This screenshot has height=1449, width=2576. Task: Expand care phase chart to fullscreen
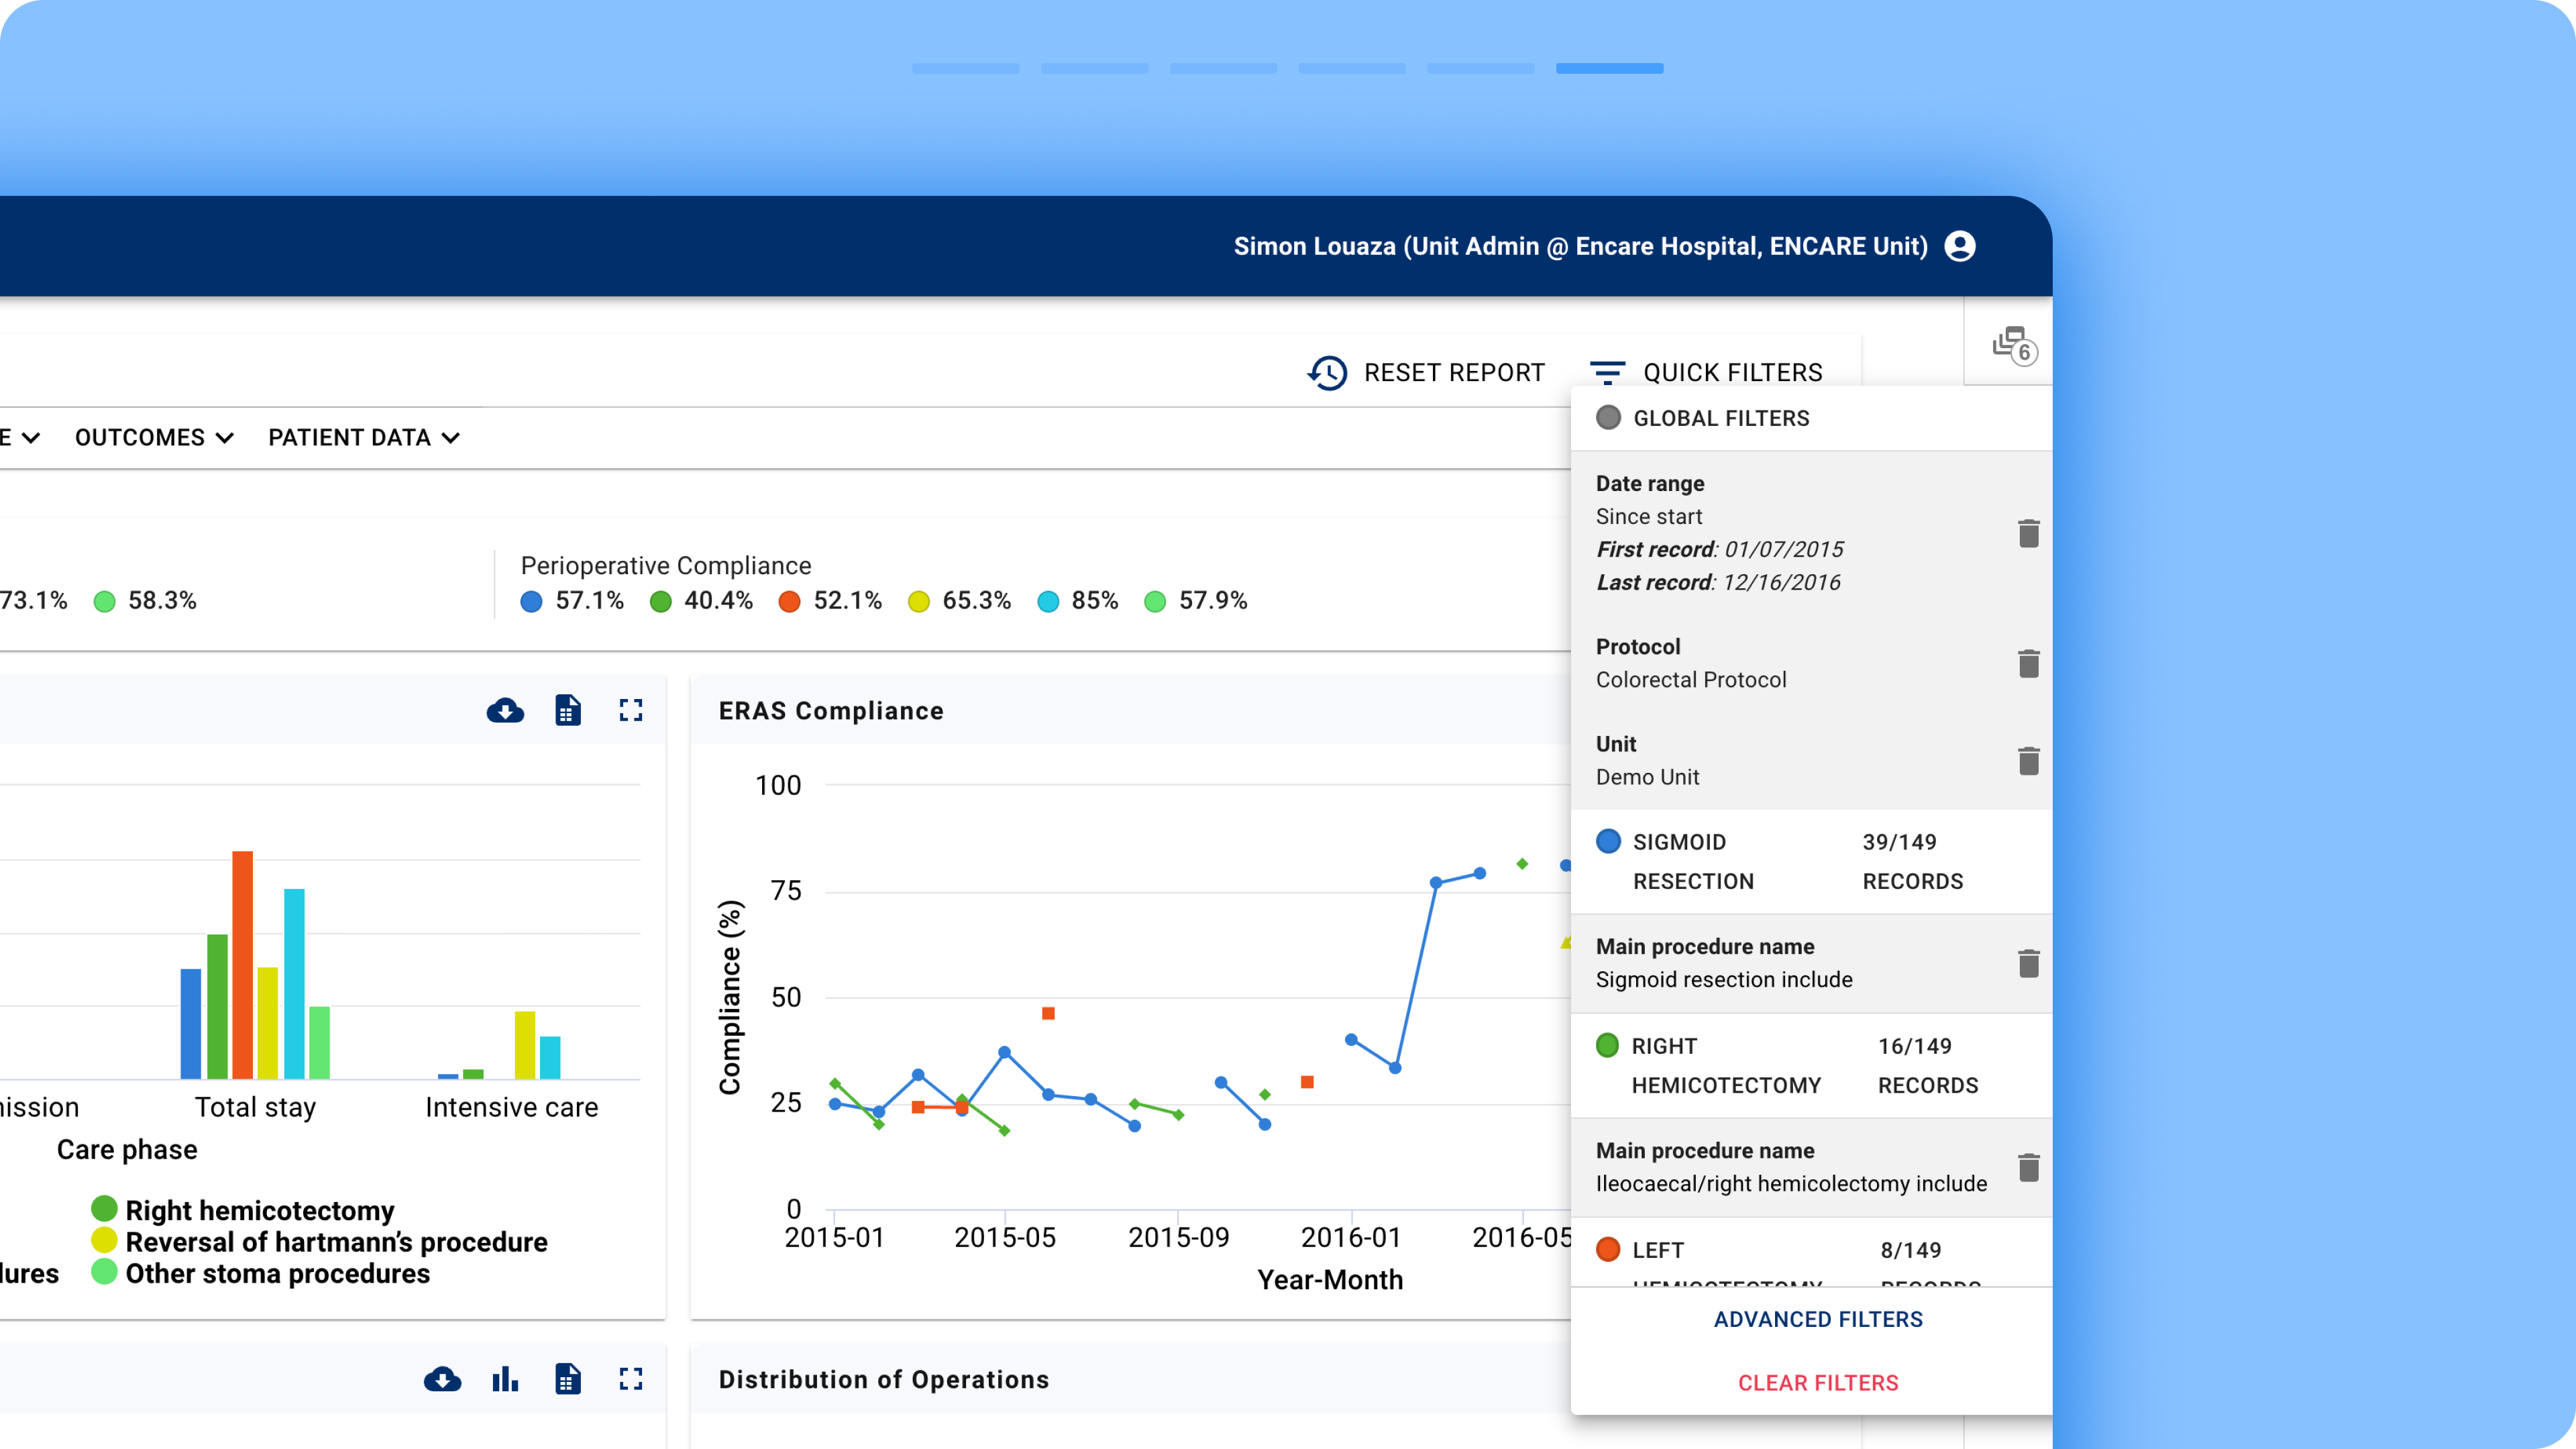(x=630, y=710)
